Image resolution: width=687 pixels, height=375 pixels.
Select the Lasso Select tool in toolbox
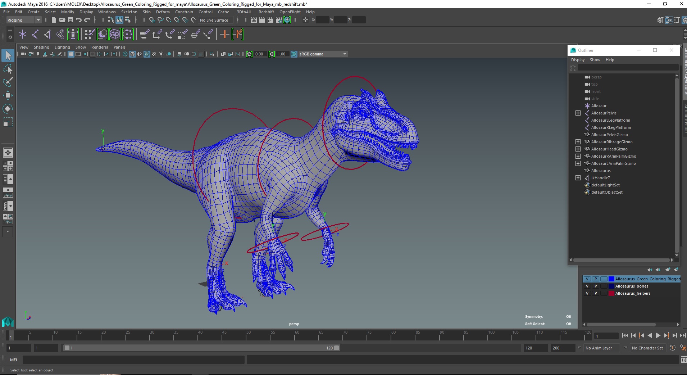point(8,69)
